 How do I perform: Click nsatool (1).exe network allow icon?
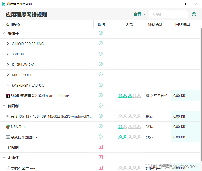[x=101, y=95]
